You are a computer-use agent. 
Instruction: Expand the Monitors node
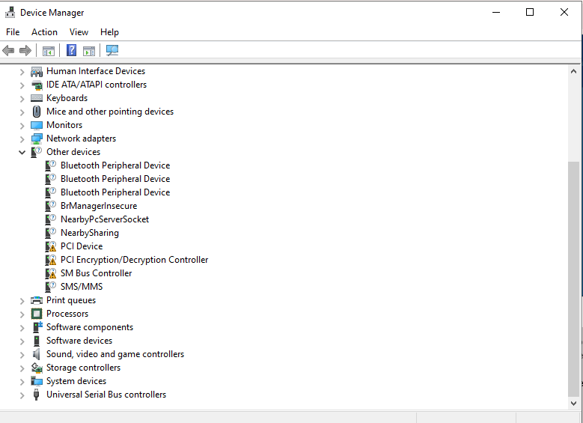(22, 126)
